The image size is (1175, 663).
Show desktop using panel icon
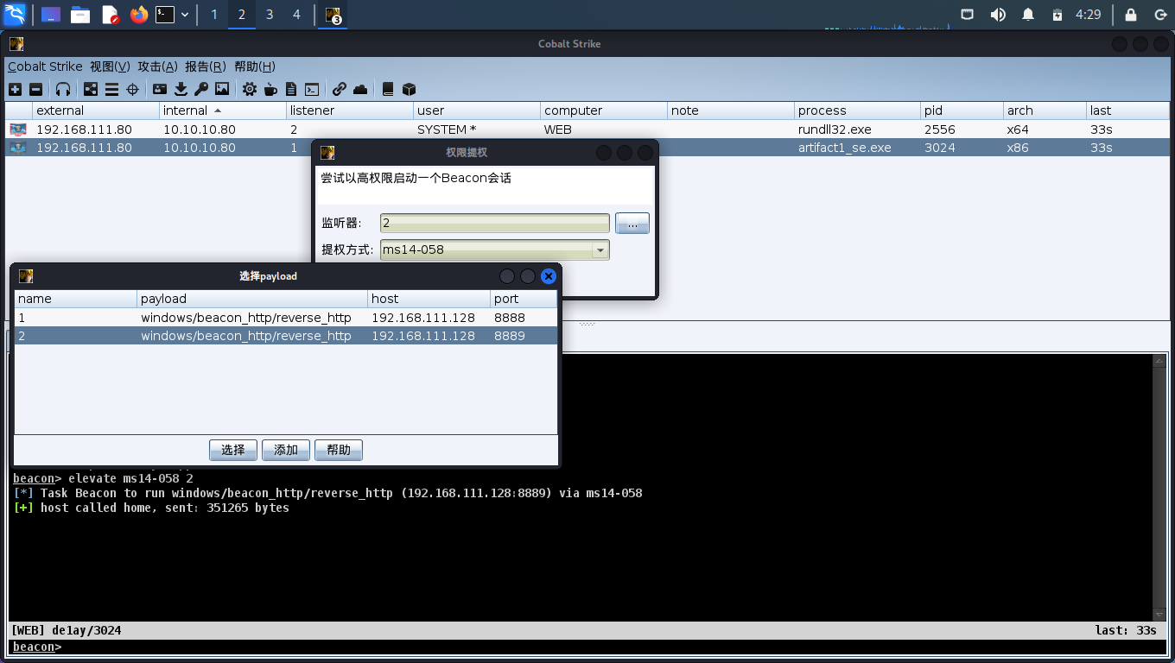pos(51,15)
